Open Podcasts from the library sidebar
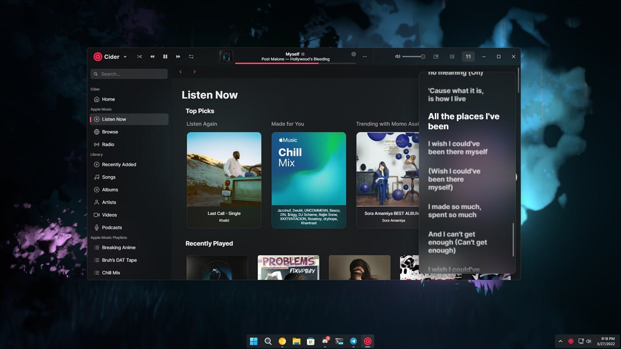 [x=112, y=227]
